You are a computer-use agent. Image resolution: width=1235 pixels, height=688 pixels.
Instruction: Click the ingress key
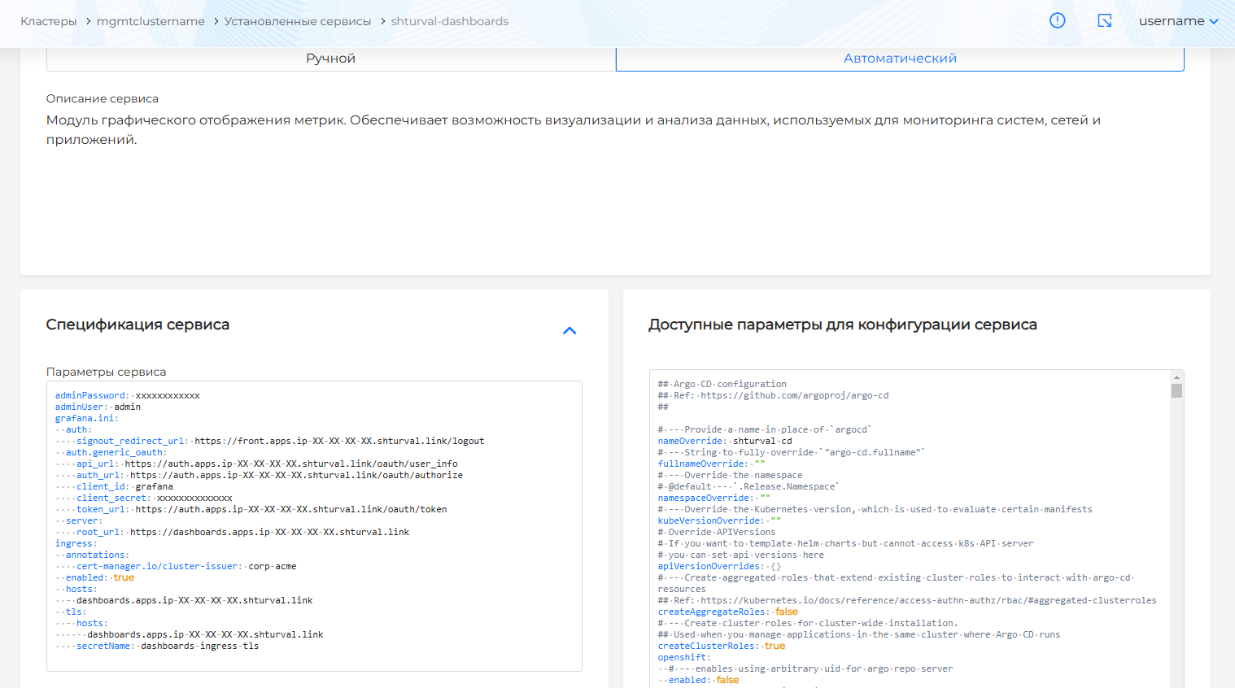[x=76, y=543]
